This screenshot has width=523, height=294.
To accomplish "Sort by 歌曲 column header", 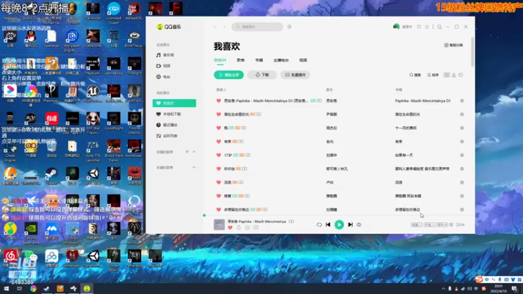I will 221,90.
